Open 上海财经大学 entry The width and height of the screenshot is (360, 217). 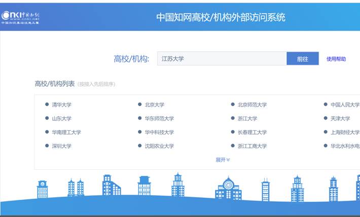(x=345, y=132)
